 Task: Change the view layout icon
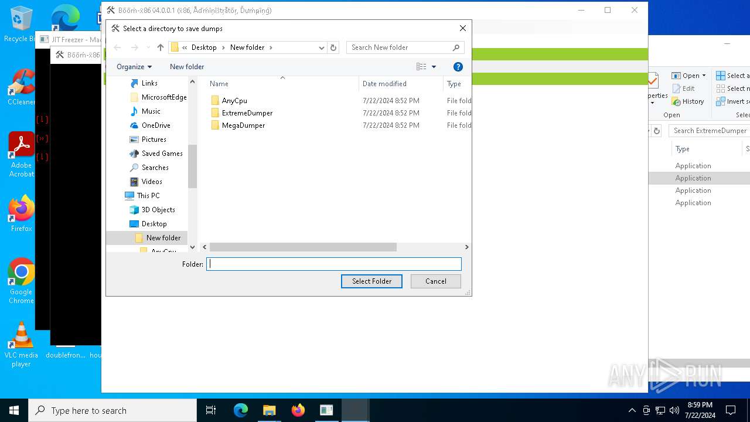pos(421,67)
